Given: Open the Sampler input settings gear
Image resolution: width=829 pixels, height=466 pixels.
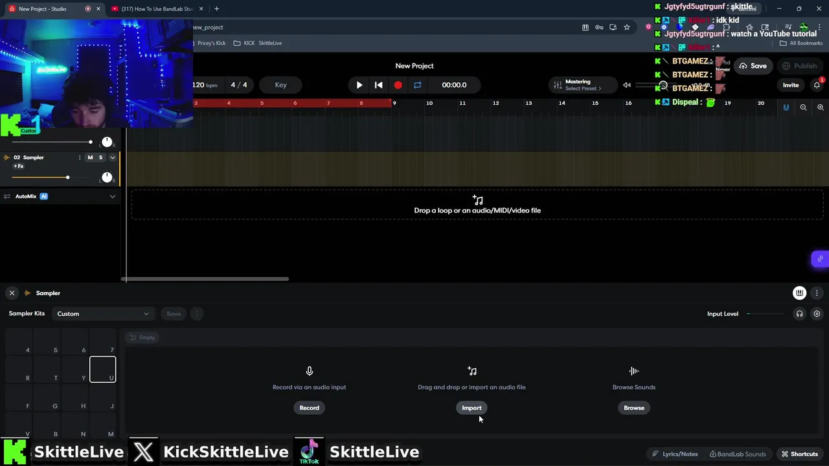Looking at the screenshot, I should click(x=817, y=314).
